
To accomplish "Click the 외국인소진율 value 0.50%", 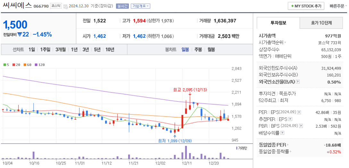I will [x=334, y=82].
